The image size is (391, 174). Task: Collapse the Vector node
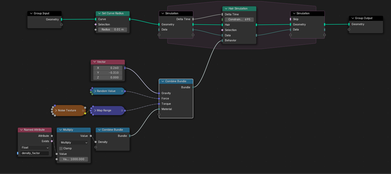pos(94,62)
